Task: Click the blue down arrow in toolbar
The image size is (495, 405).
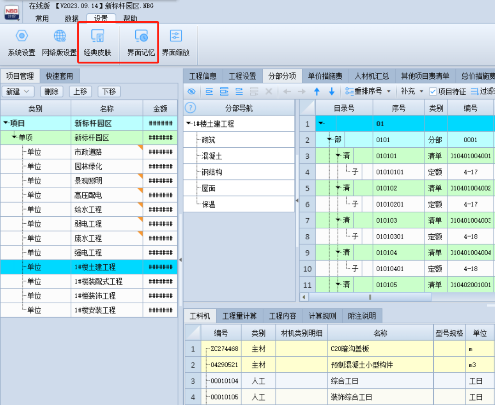Action: (x=332, y=92)
